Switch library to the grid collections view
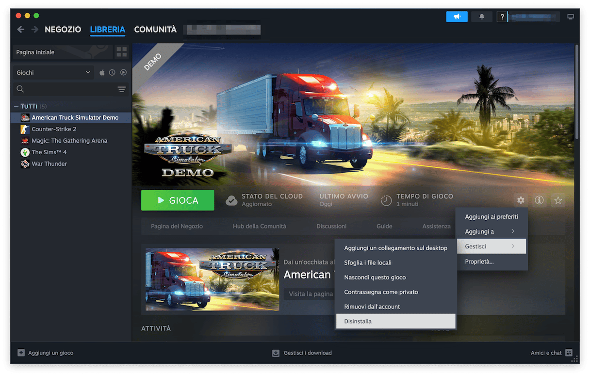 121,52
